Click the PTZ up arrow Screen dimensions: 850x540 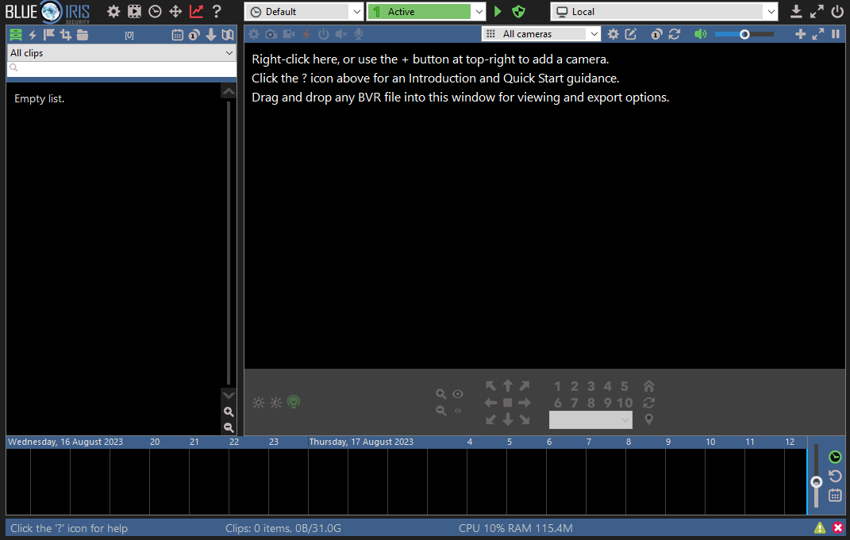pyautogui.click(x=507, y=385)
